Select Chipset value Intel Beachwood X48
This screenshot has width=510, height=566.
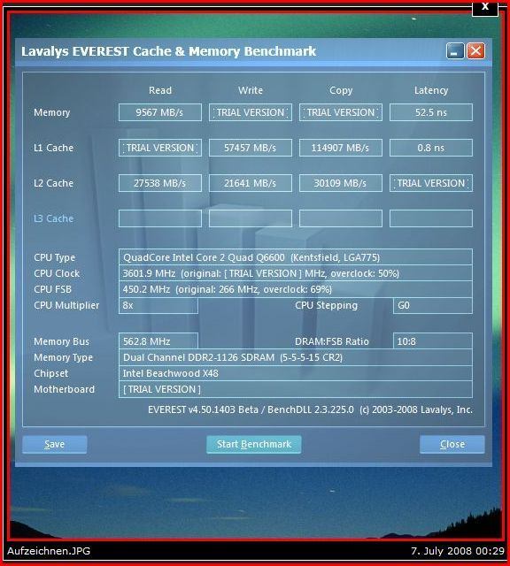click(x=296, y=373)
